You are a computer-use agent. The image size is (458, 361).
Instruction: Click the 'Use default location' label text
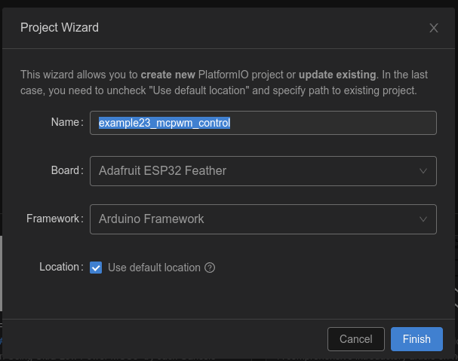154,268
